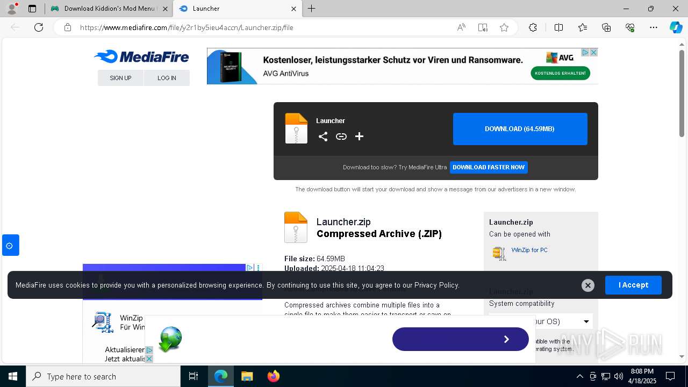Launch Firefox from taskbar
Image resolution: width=688 pixels, height=387 pixels.
274,376
